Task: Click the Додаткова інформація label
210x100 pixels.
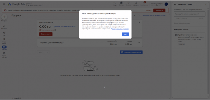Action: click(182, 23)
